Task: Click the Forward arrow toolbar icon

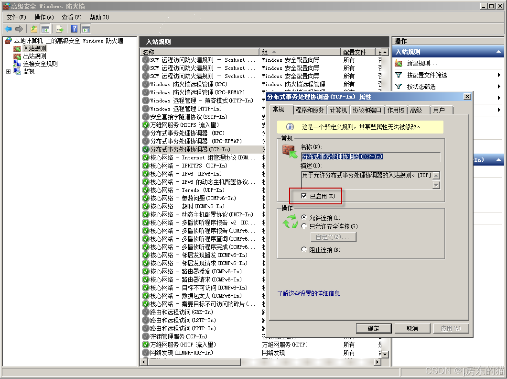Action: click(19, 29)
